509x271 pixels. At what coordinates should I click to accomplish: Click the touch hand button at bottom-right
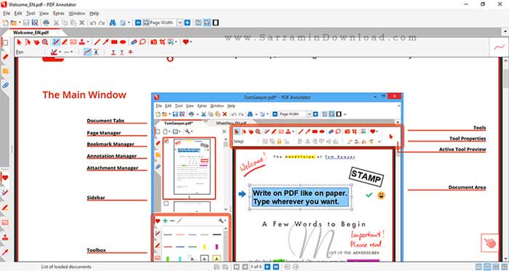click(490, 243)
